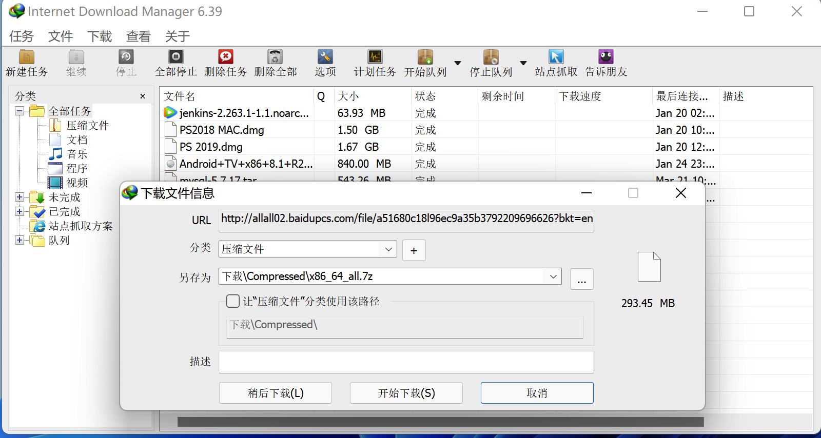Open 停止队列 dropdown arrow
The width and height of the screenshot is (821, 438).
point(523,63)
